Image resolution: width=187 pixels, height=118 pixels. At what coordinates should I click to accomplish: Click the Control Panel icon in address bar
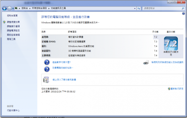tap(16, 8)
